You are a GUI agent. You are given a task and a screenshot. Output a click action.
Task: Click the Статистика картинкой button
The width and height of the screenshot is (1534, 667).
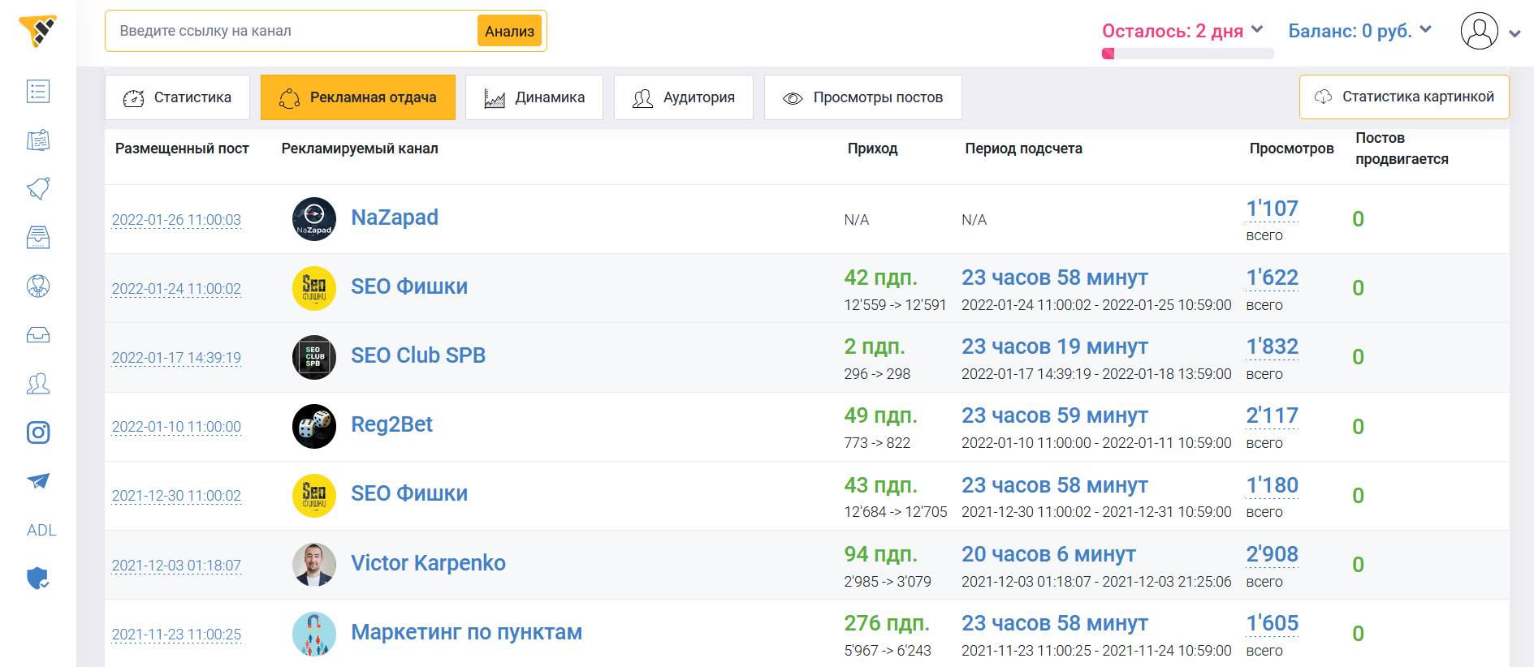click(1404, 97)
